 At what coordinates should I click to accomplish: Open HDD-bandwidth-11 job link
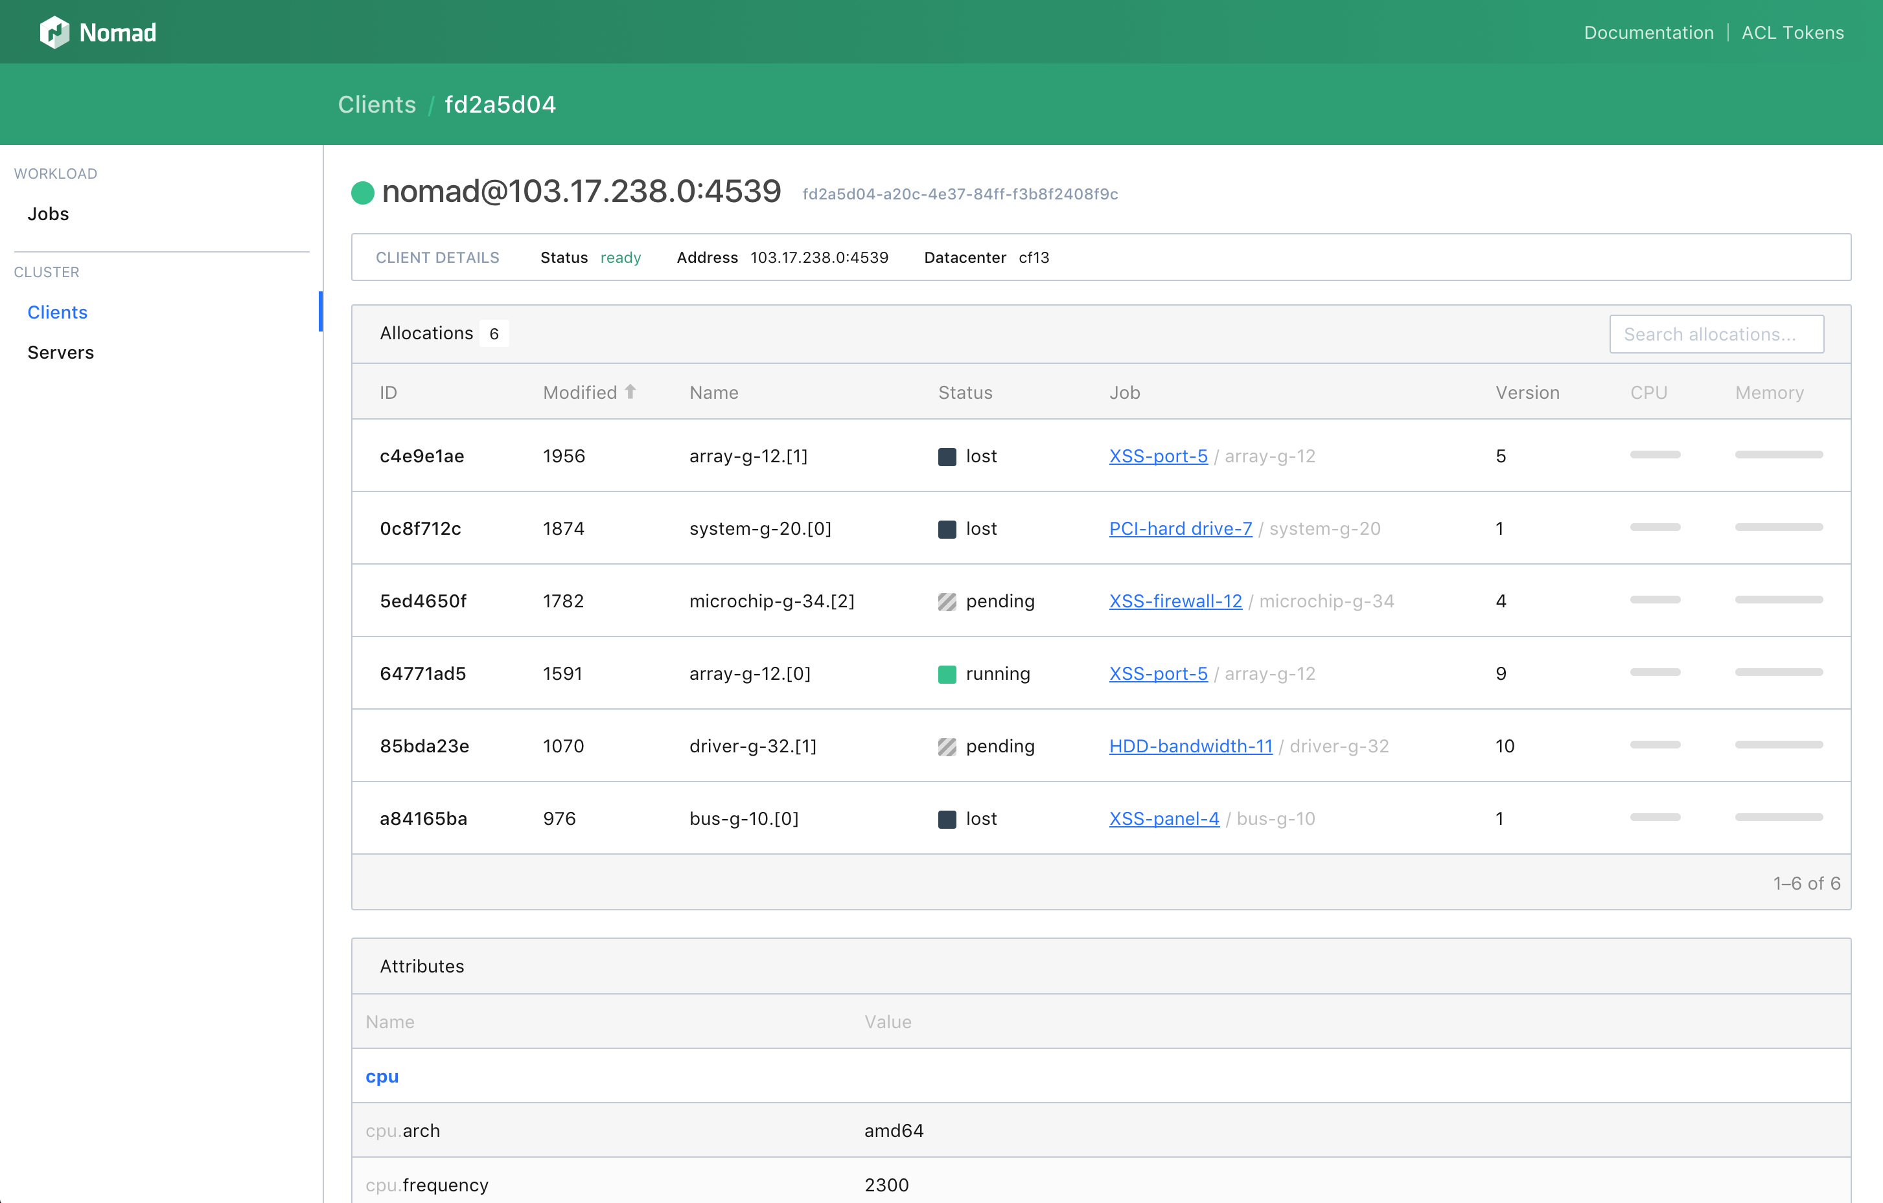point(1191,747)
